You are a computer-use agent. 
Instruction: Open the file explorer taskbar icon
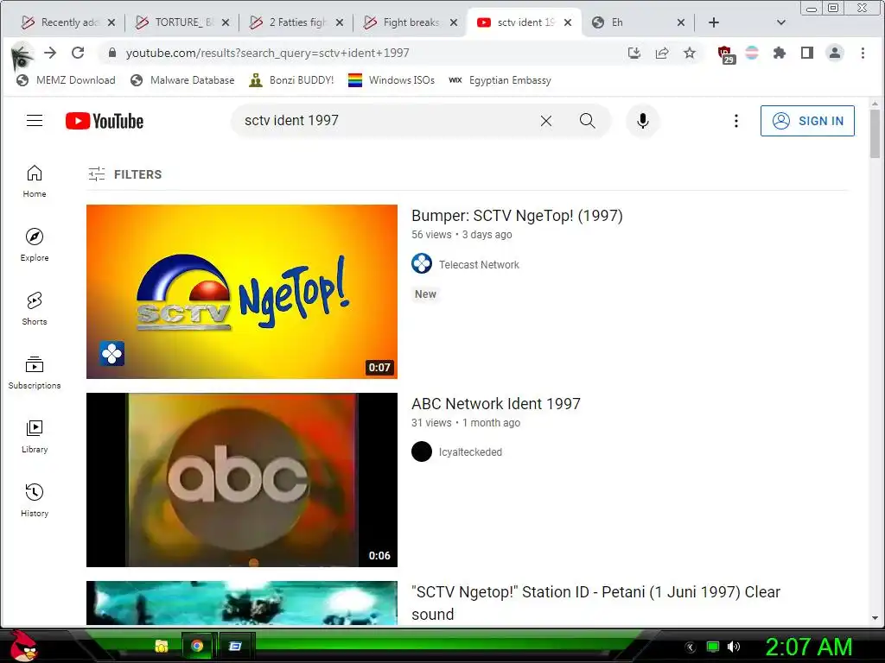[x=162, y=646]
